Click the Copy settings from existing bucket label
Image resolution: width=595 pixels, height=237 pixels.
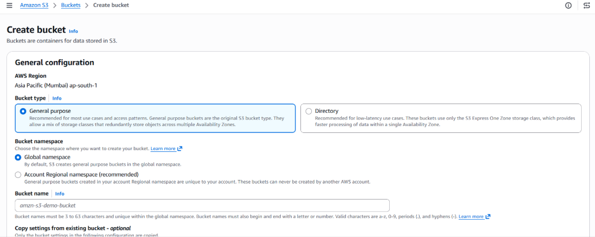click(x=73, y=228)
